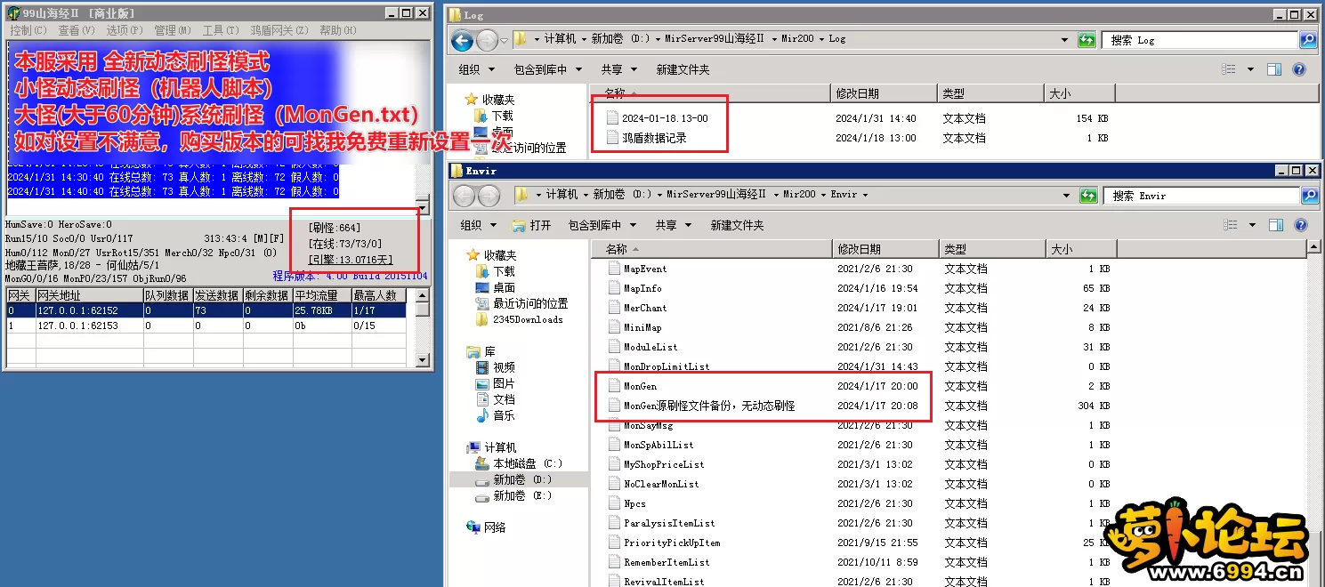Sort Envir files by 修改日期 column
Image resolution: width=1325 pixels, height=587 pixels.
(885, 249)
